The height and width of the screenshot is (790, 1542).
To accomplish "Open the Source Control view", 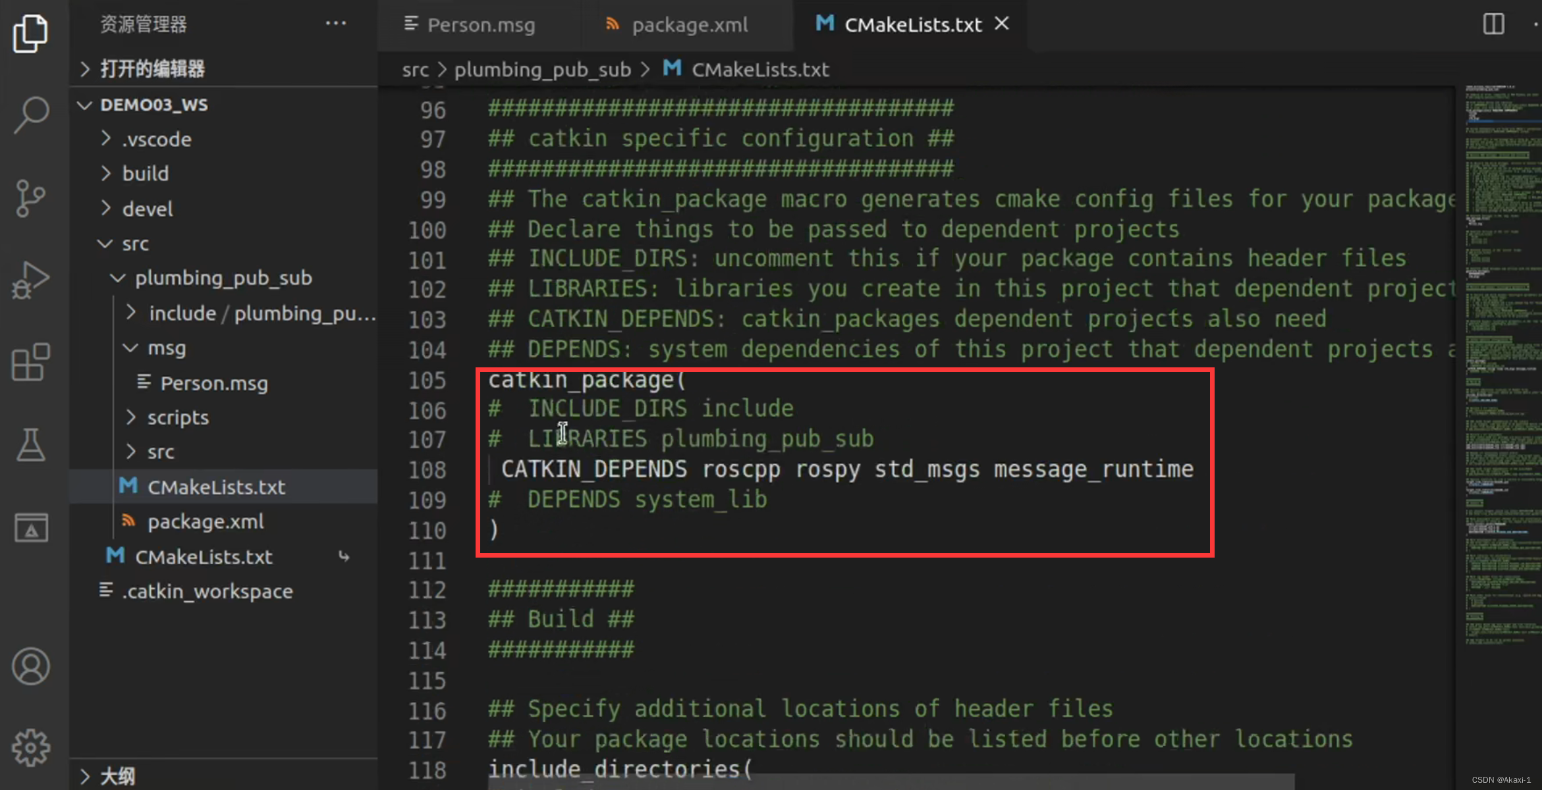I will pyautogui.click(x=30, y=197).
